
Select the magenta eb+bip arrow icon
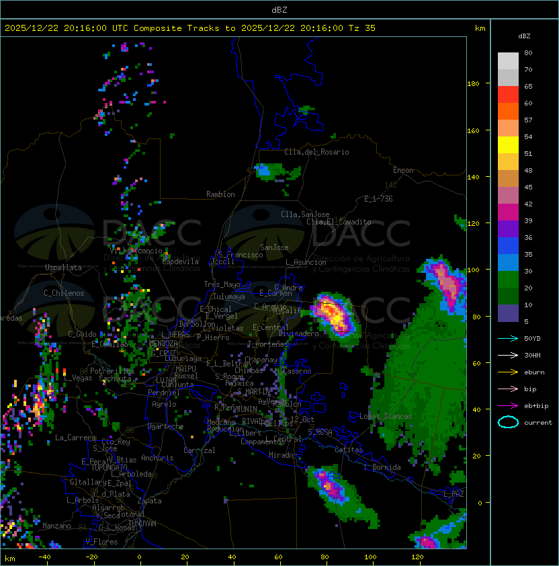[508, 406]
